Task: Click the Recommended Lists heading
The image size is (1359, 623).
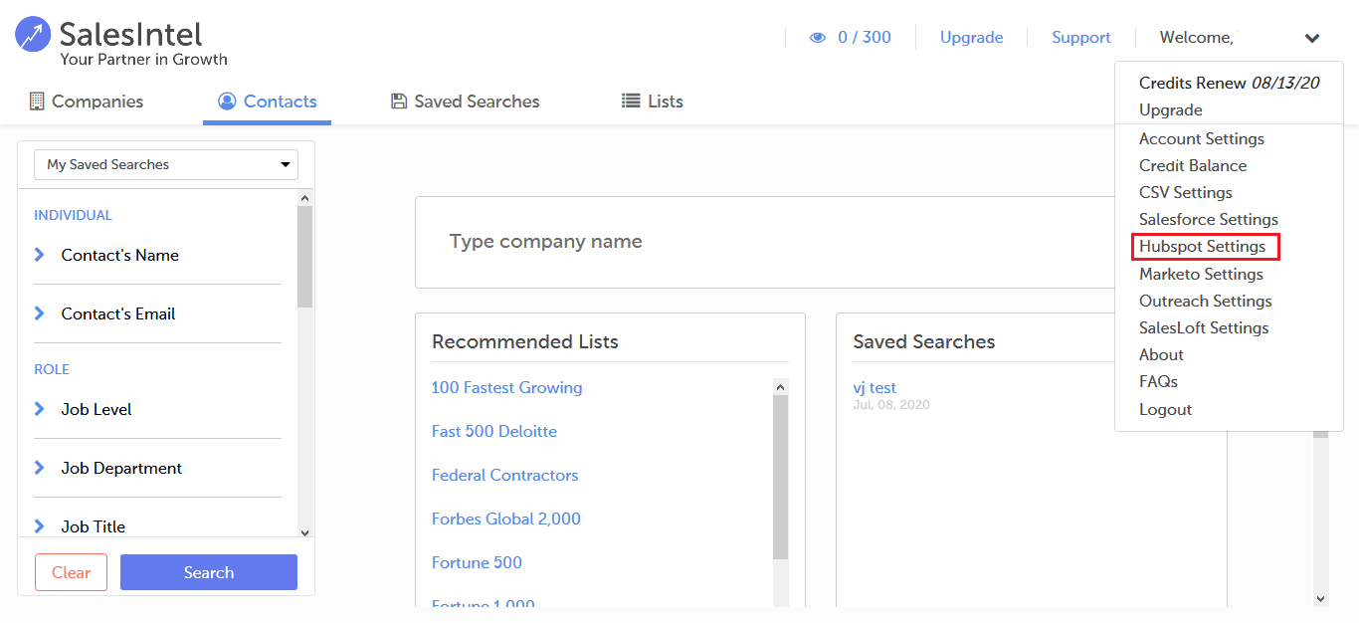Action: (525, 342)
